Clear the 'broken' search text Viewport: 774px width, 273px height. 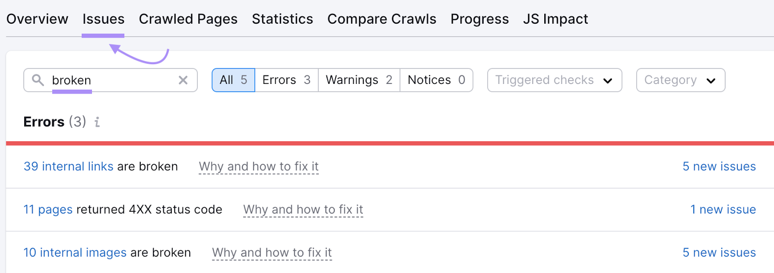pos(183,80)
